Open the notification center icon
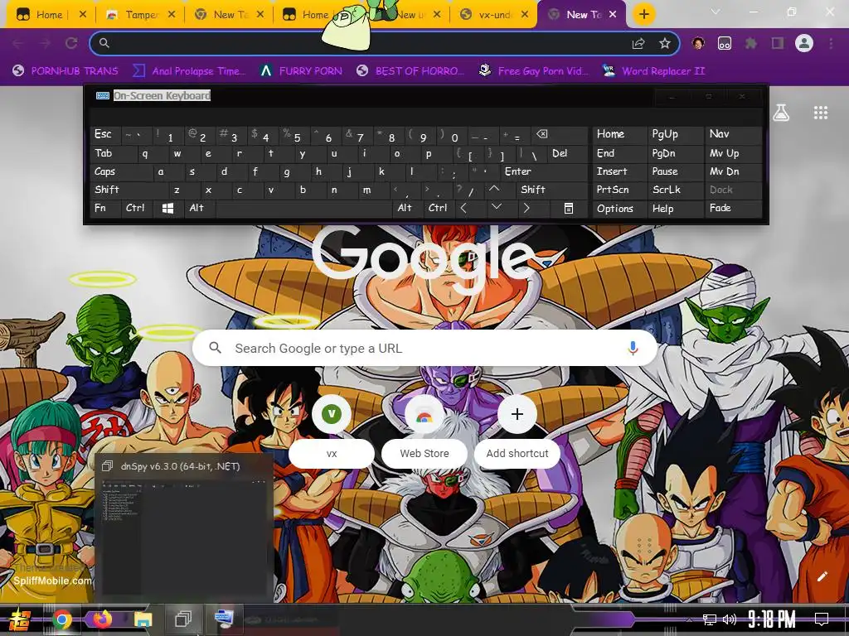Viewport: 849px width, 636px height. [822, 619]
